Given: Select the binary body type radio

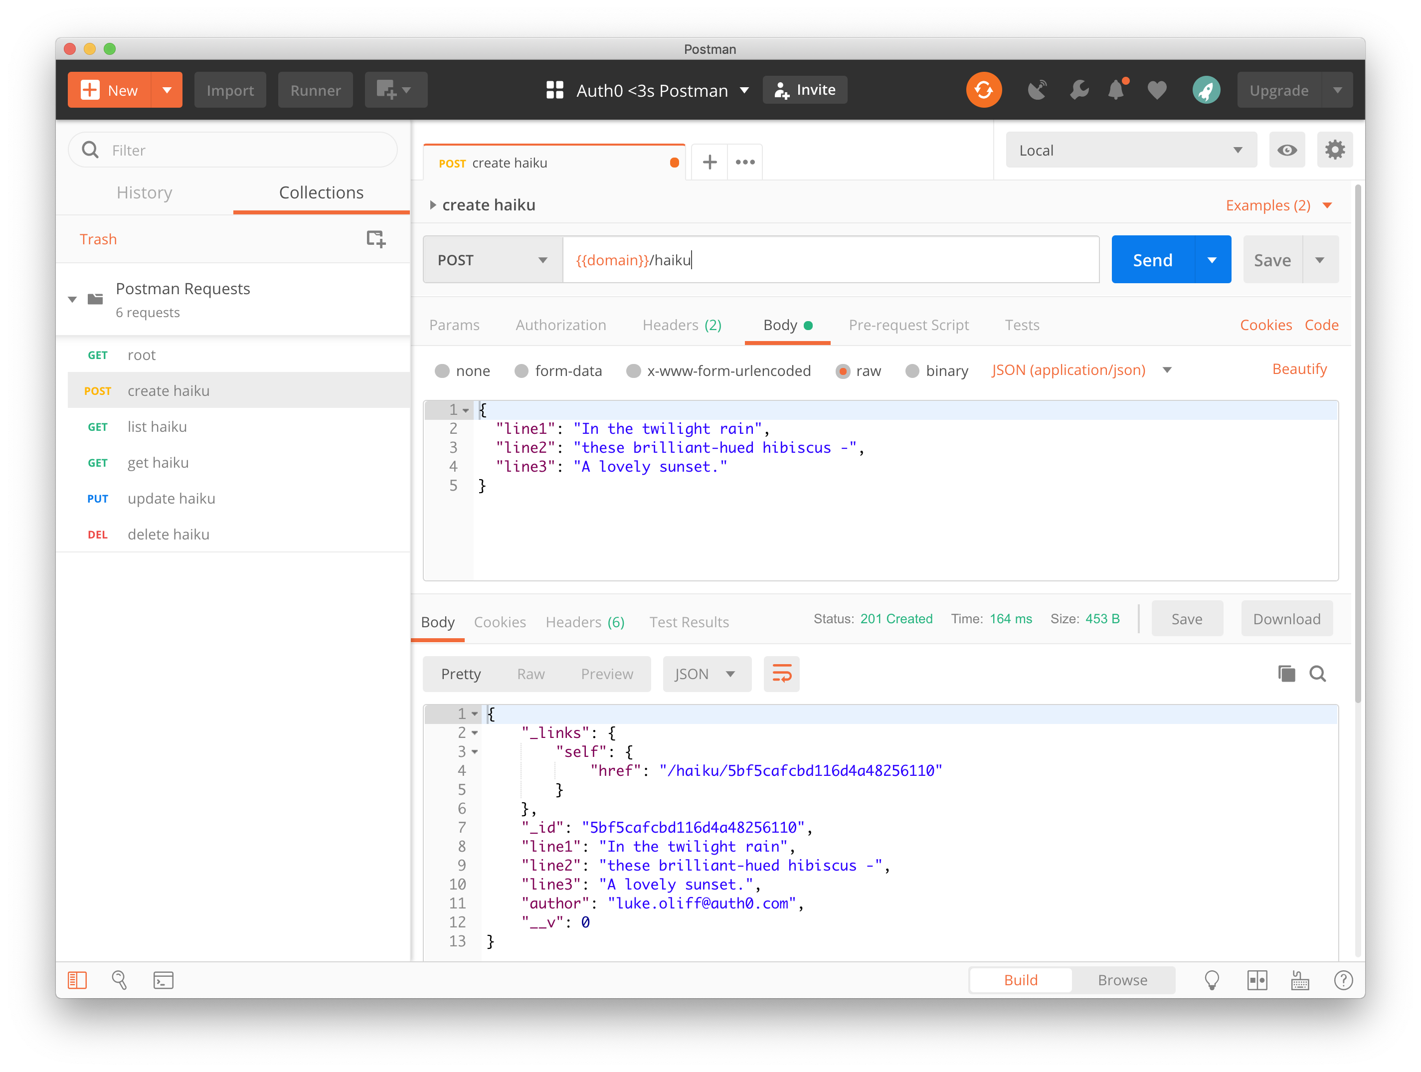Looking at the screenshot, I should tap(911, 371).
